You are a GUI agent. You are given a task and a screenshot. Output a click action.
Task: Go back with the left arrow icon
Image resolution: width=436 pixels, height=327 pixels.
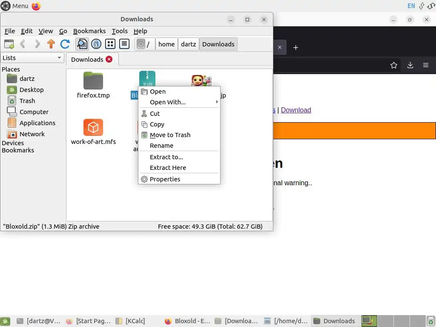pos(23,44)
